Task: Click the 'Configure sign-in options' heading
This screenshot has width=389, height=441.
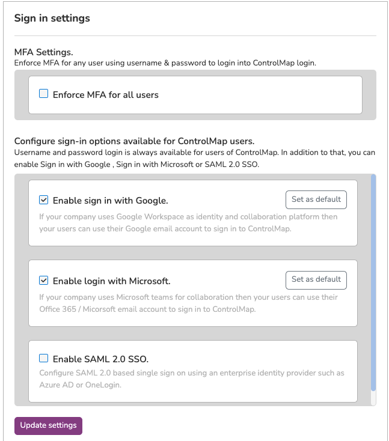Action: [x=134, y=141]
